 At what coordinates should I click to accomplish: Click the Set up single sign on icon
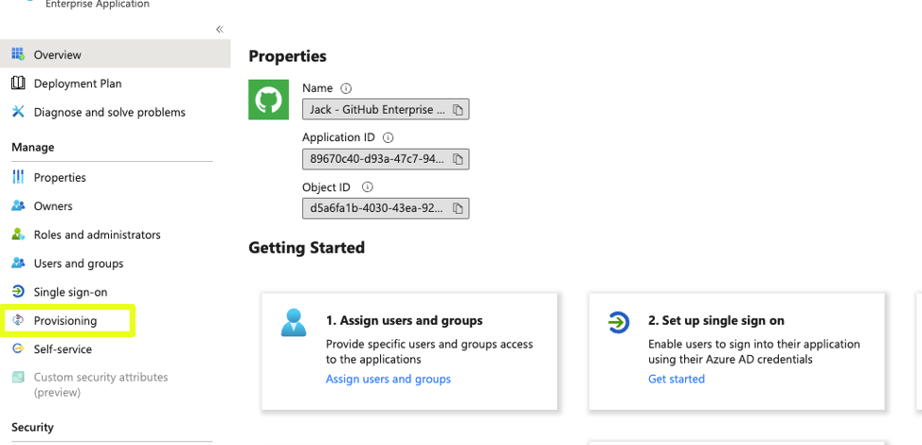618,322
